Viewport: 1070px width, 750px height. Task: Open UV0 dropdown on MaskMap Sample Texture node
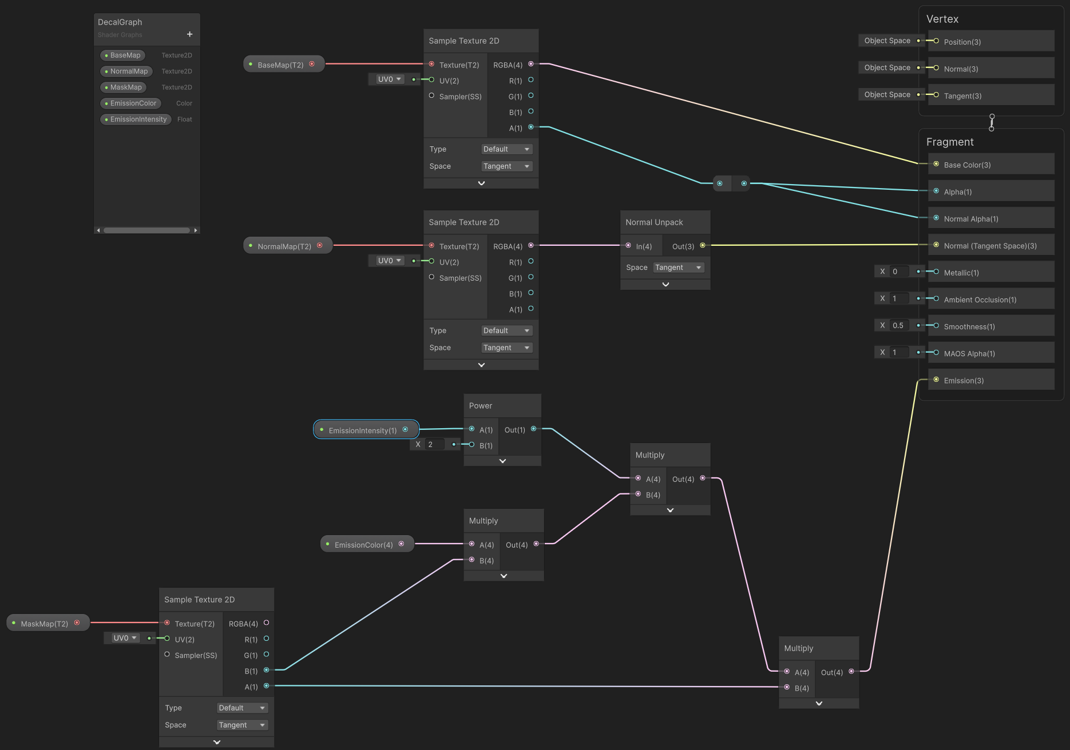[x=125, y=638]
